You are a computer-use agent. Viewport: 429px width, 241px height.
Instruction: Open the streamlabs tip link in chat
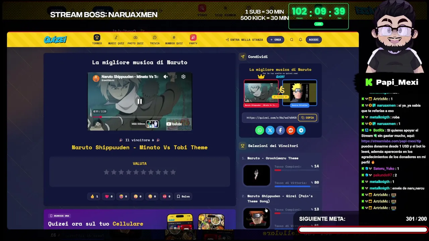tap(391, 141)
